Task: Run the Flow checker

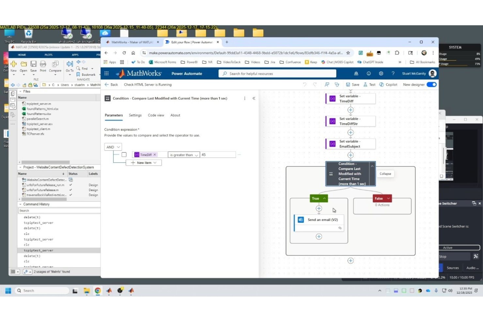Action: point(337,84)
